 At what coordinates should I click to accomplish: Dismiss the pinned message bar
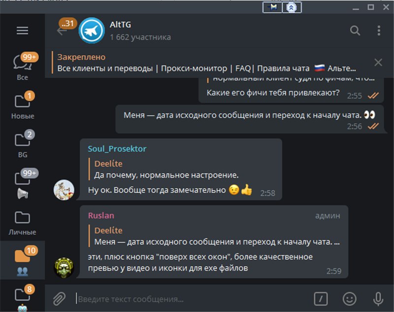pos(378,62)
